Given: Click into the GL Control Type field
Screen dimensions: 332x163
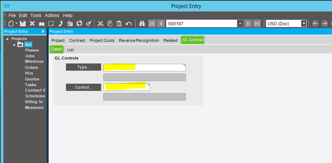Looking at the screenshot, I should (x=144, y=67).
